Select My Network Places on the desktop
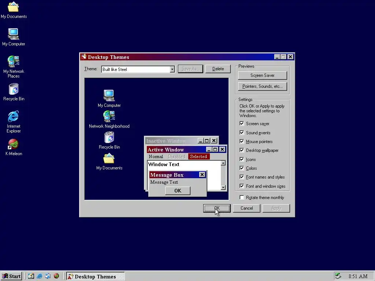Screen dimensions: 375x281 [x=14, y=67]
